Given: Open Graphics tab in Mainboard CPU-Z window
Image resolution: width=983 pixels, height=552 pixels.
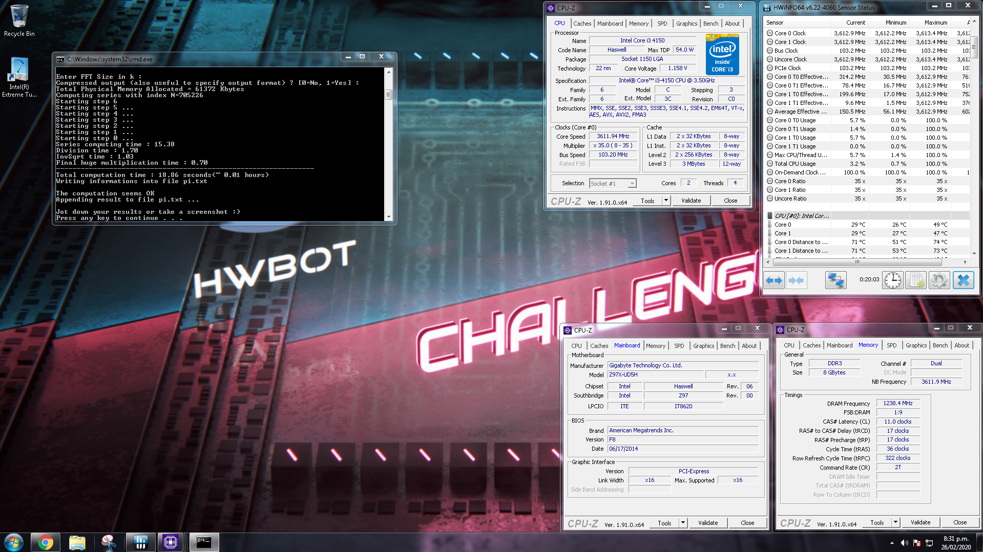Looking at the screenshot, I should tap(703, 346).
